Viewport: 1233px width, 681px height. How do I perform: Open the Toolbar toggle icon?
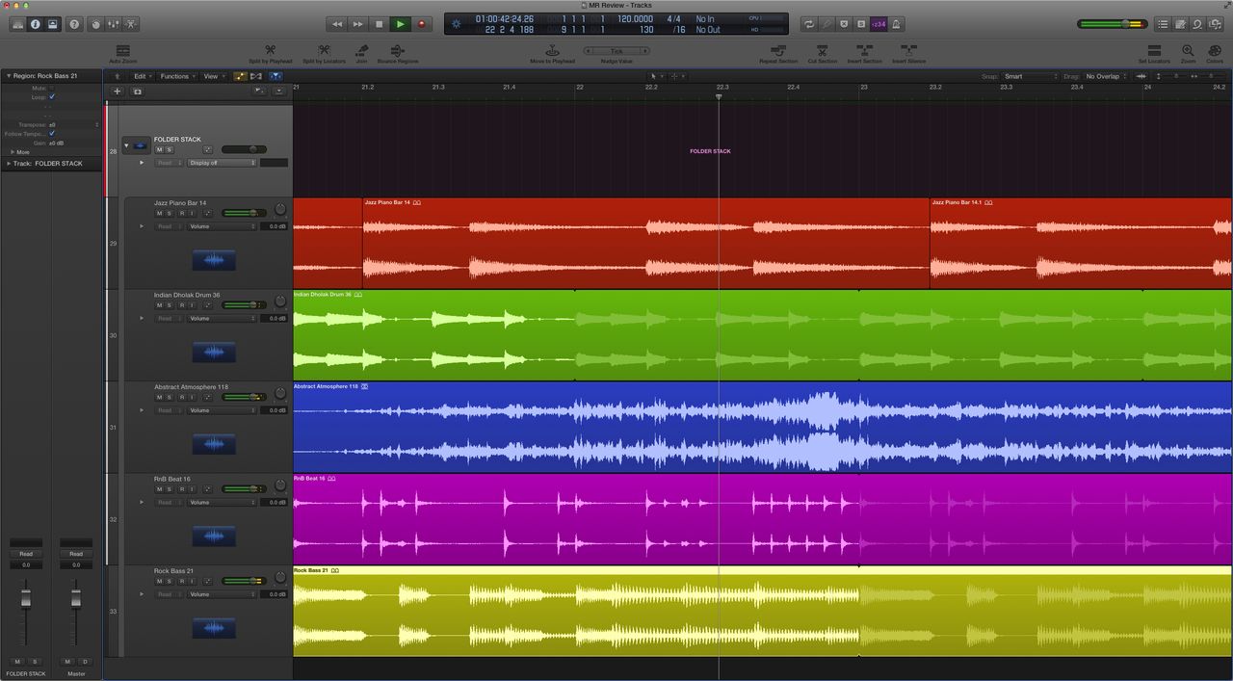(x=52, y=23)
